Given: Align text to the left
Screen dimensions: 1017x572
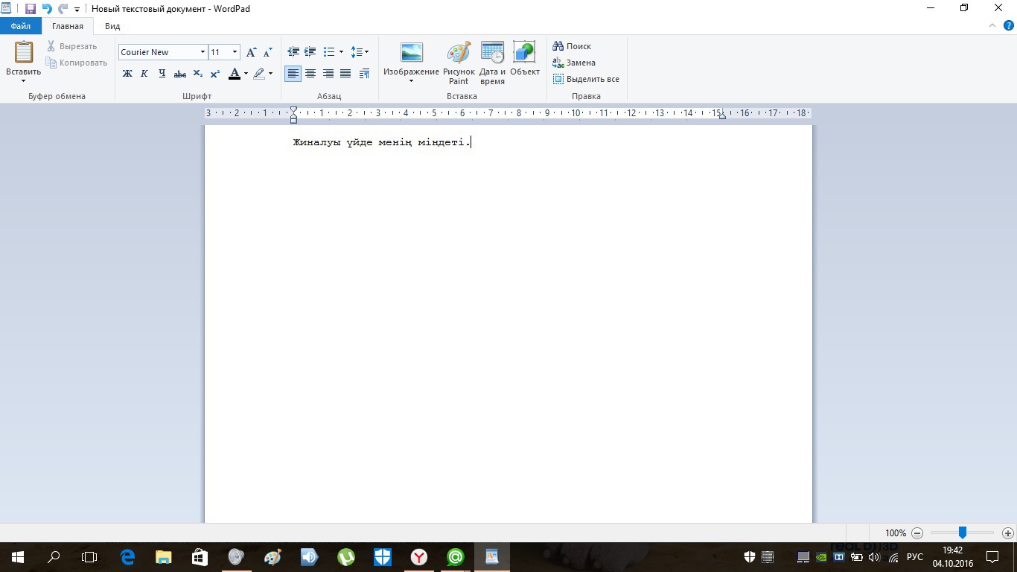Looking at the screenshot, I should click(x=293, y=74).
